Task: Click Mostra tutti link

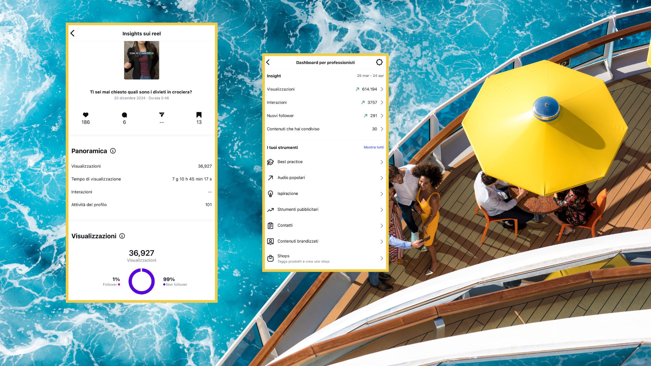Action: (374, 147)
